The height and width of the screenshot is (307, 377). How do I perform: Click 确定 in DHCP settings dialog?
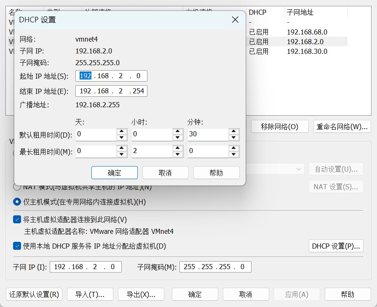point(114,173)
